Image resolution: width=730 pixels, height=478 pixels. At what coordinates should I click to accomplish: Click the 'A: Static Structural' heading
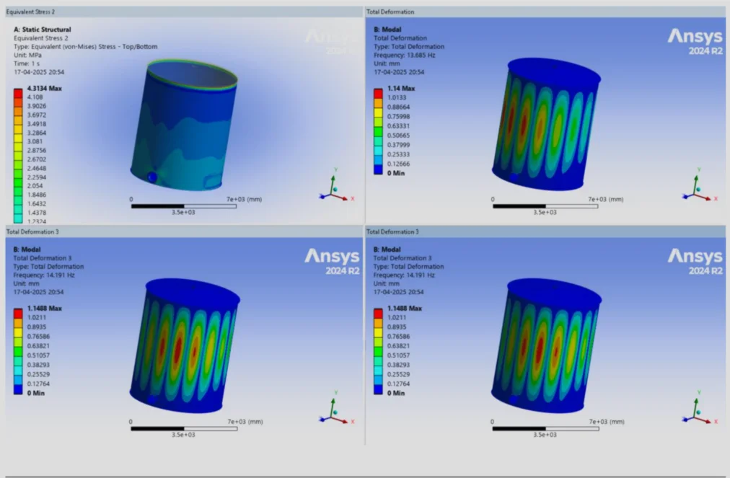(43, 30)
